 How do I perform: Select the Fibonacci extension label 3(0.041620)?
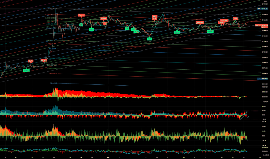click(x=54, y=83)
